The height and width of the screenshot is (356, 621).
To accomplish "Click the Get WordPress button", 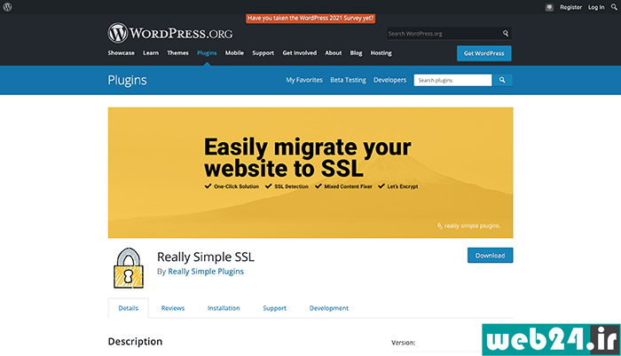I will 484,53.
